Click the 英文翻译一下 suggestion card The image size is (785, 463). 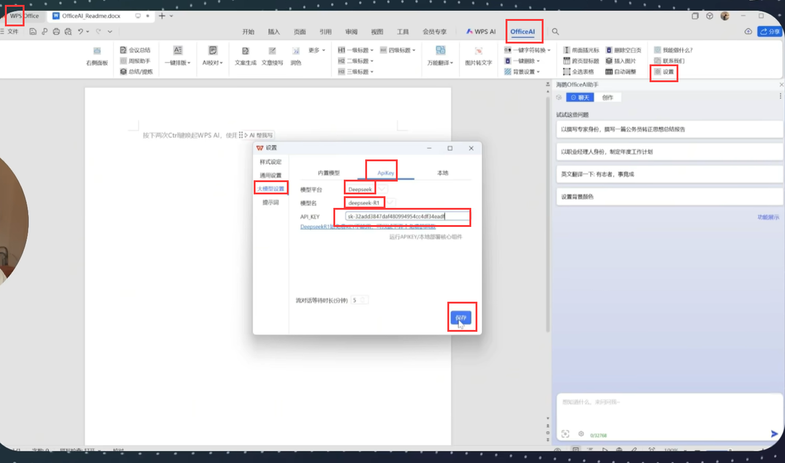(669, 174)
